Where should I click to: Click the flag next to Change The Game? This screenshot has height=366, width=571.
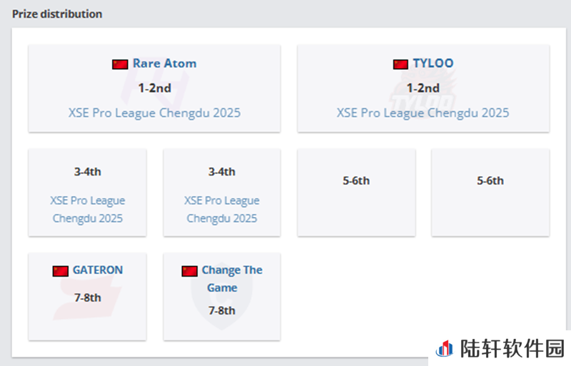coord(189,271)
